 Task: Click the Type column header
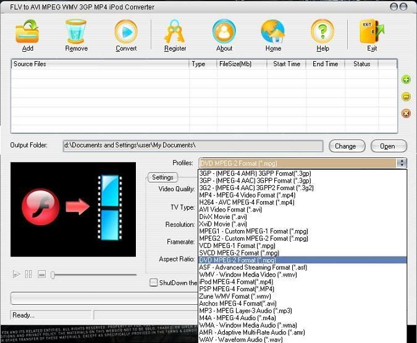click(203, 64)
